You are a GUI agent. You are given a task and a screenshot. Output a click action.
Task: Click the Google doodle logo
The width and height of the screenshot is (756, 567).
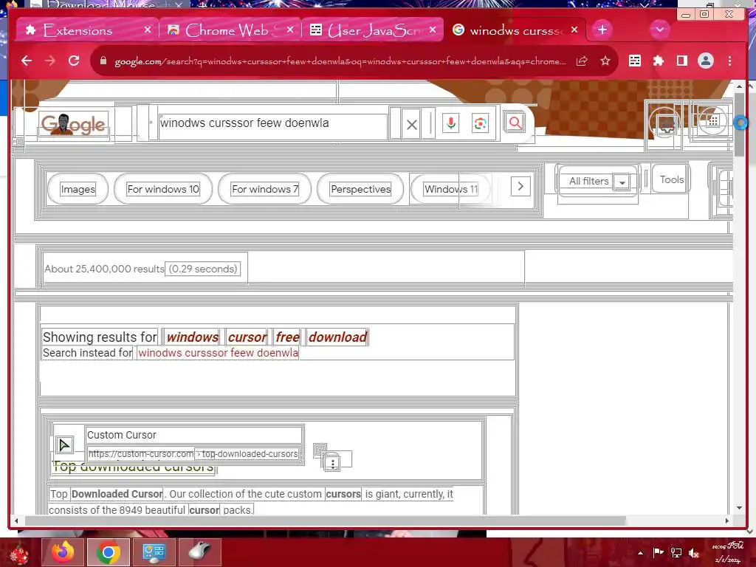[73, 124]
